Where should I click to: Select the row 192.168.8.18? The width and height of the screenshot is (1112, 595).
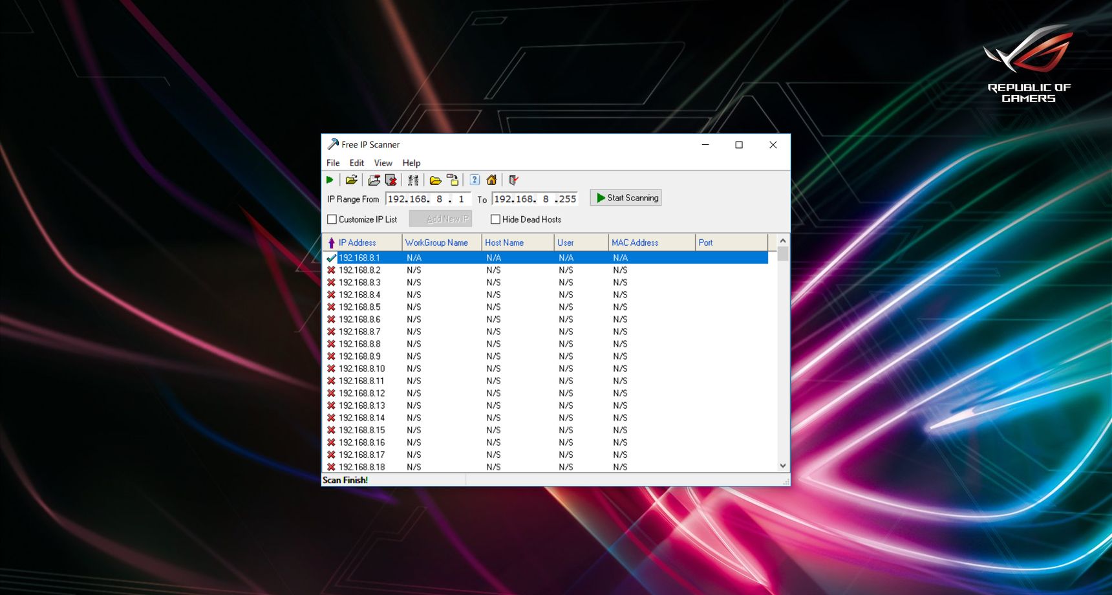coord(546,466)
